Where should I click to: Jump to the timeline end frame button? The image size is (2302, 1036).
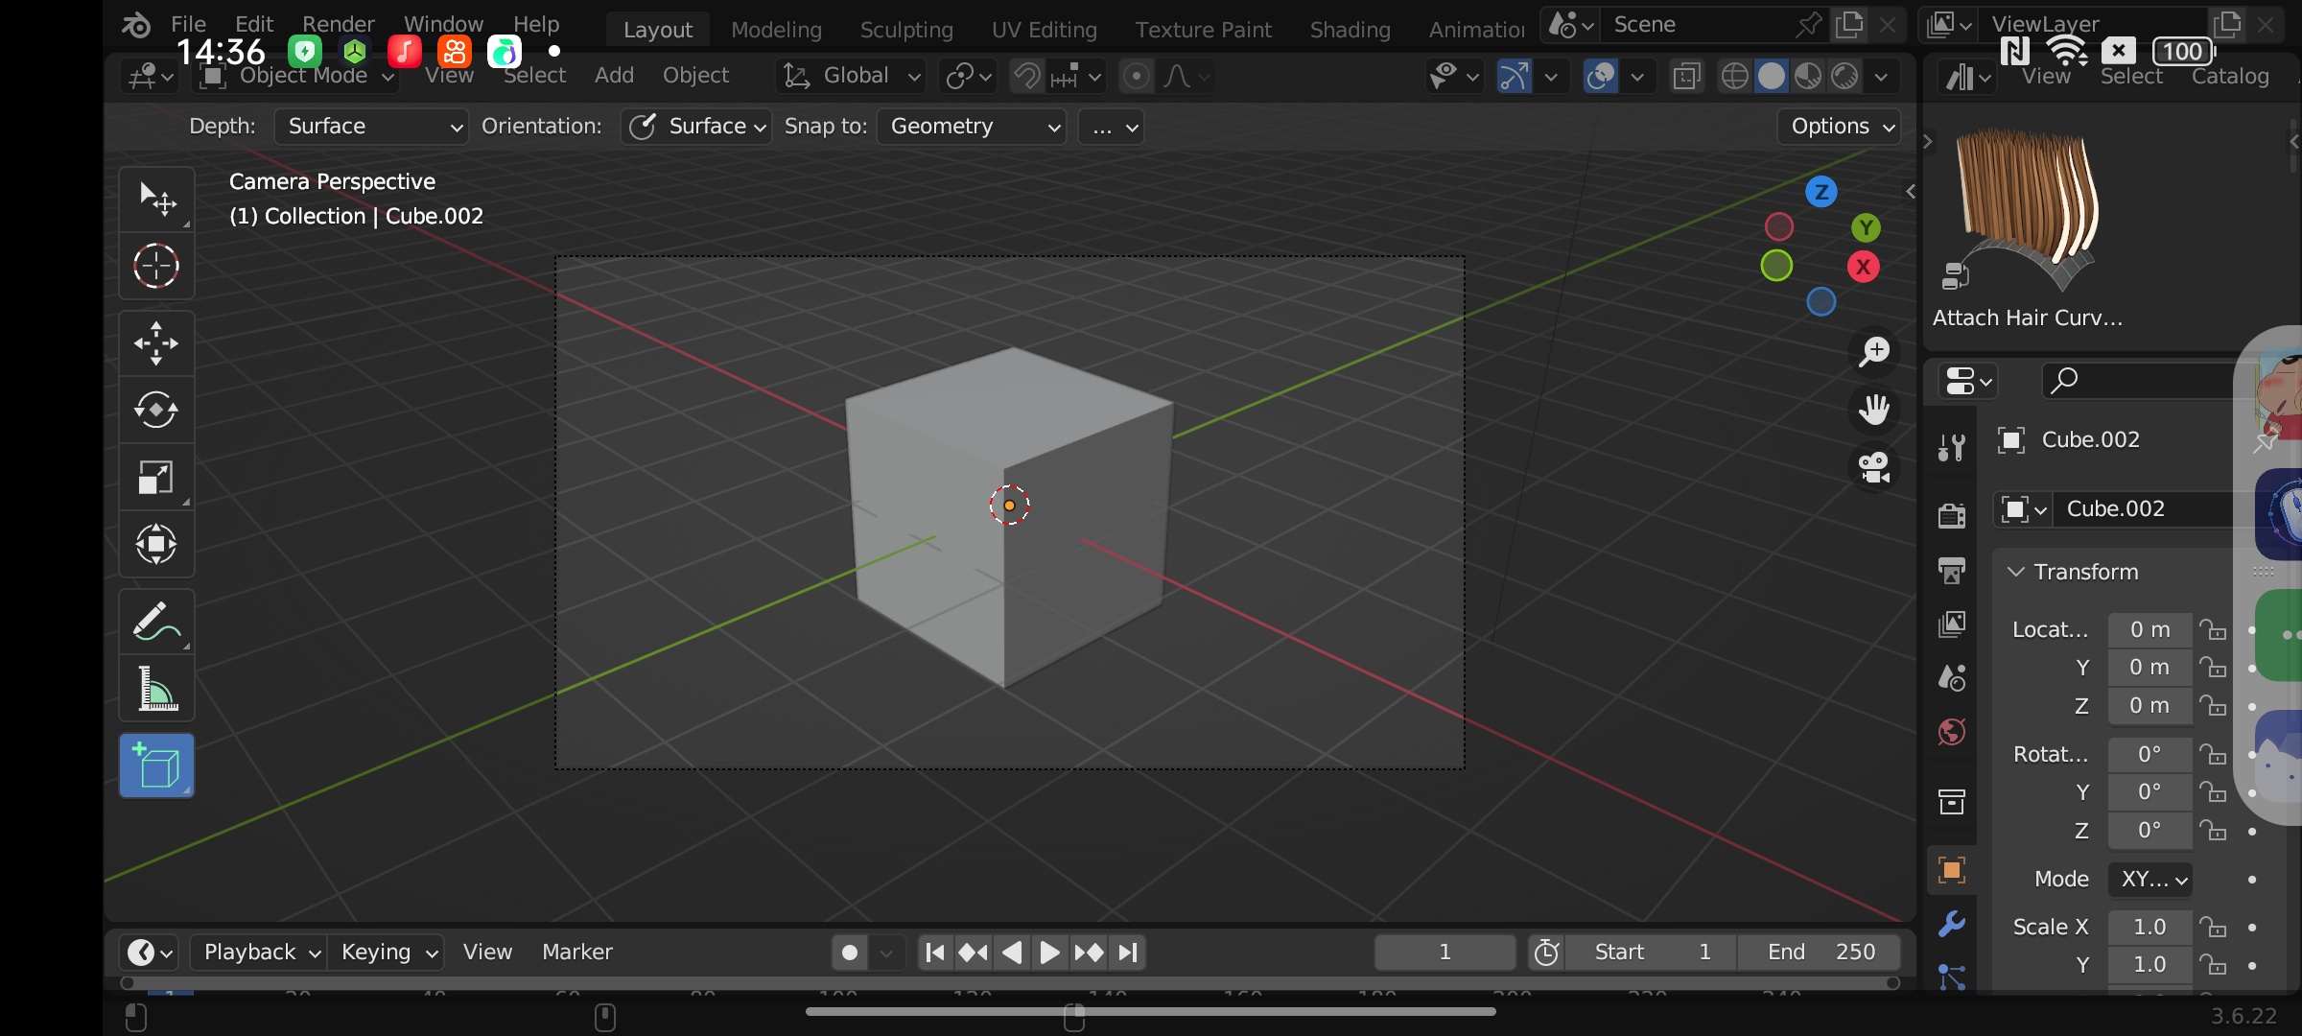1128,953
